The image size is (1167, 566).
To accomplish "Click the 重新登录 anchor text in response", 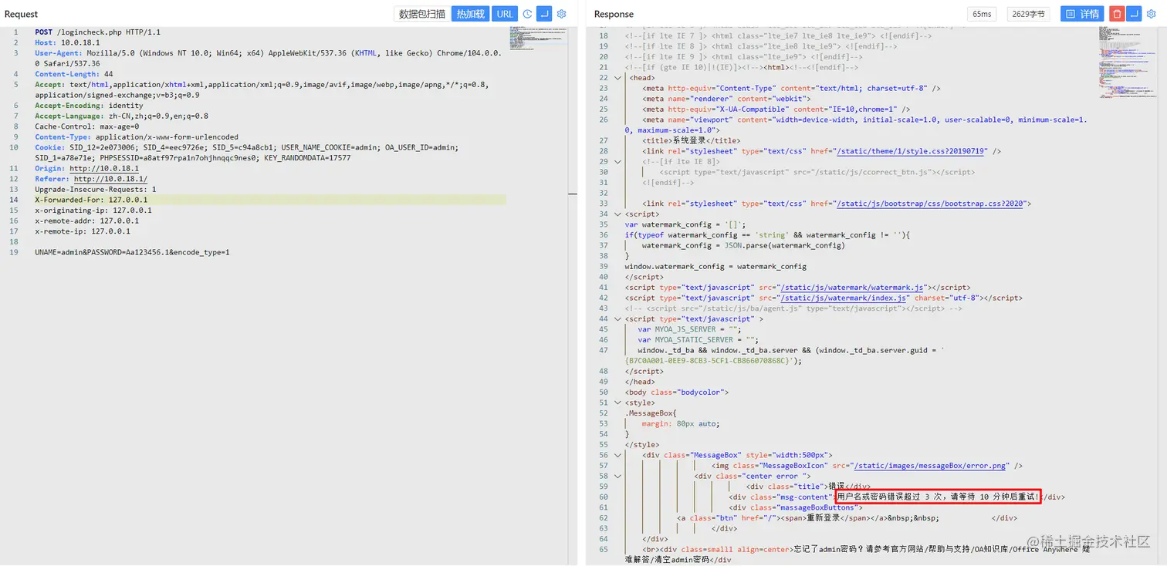I will 825,519.
